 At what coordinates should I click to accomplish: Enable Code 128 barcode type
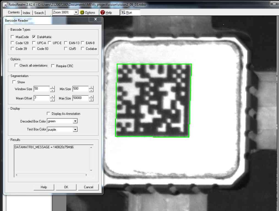[x=12, y=43]
